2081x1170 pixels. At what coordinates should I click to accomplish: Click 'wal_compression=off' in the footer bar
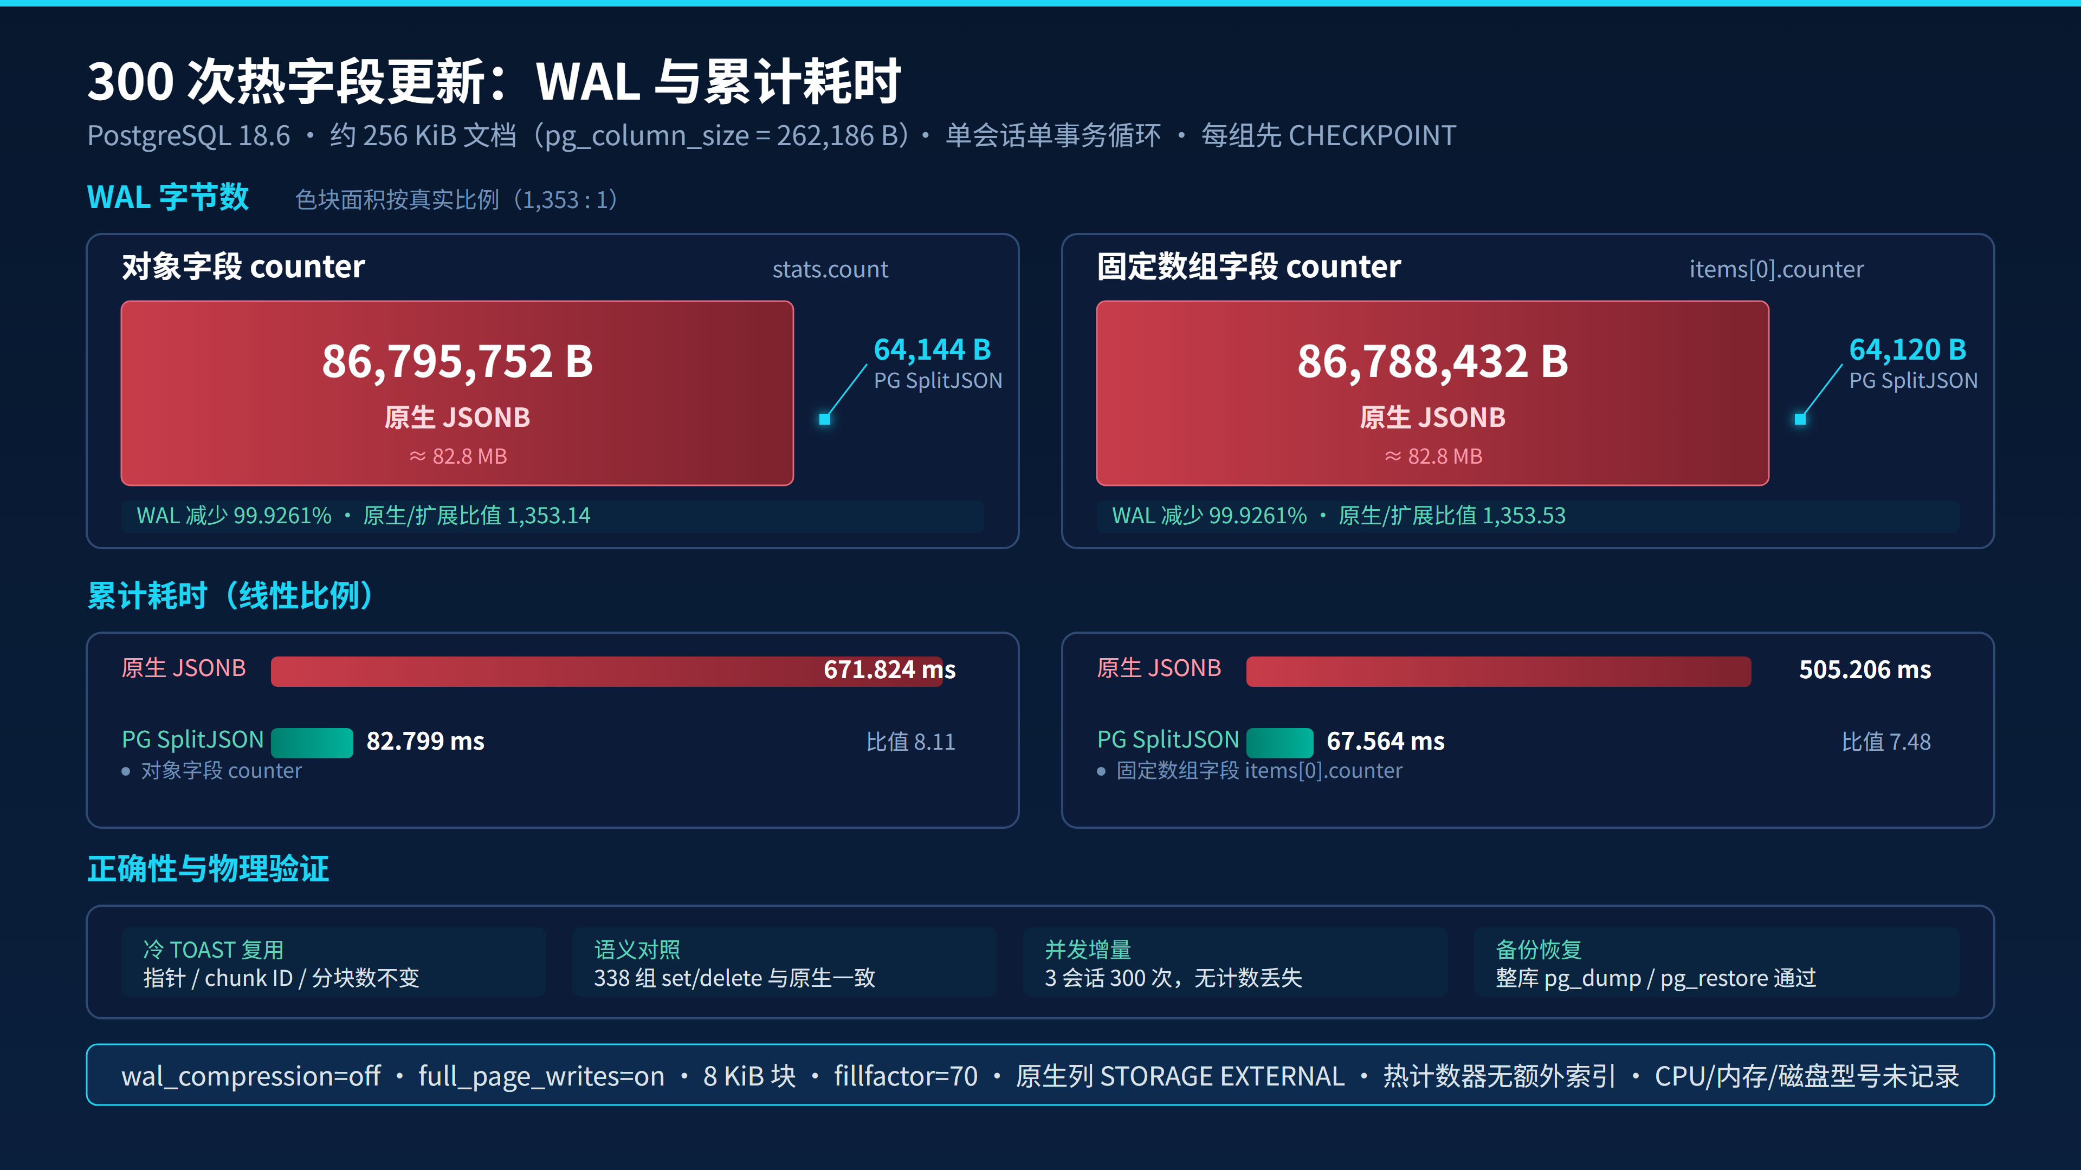pyautogui.click(x=250, y=1076)
